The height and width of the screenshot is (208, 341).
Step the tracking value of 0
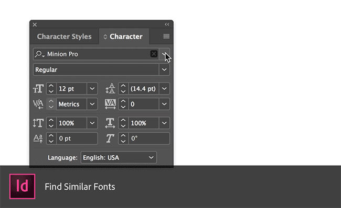(x=123, y=104)
